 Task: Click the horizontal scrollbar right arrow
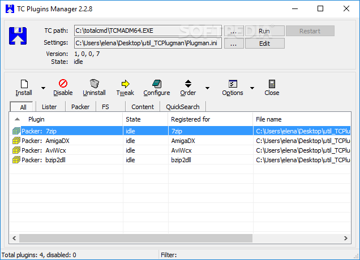pos(346,238)
